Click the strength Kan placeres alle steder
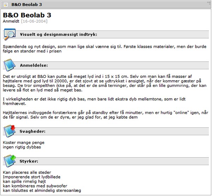The height and width of the screenshot is (196, 212). [x=27, y=172]
